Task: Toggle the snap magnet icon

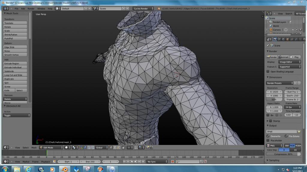Action: click(x=136, y=147)
